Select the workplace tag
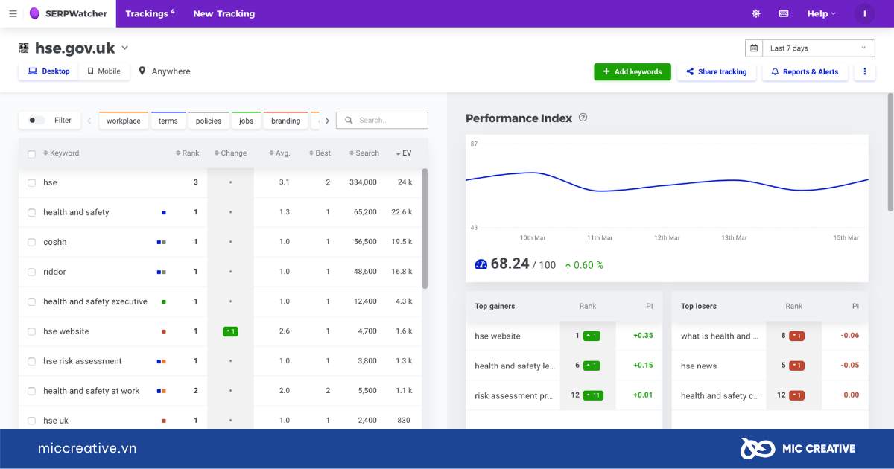Viewport: 894px width, 469px height. 124,121
